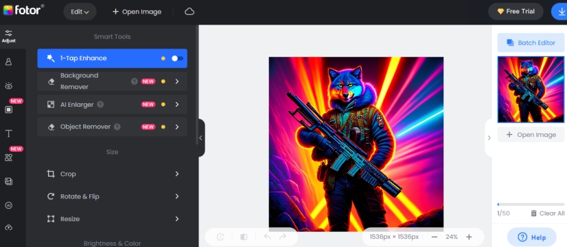Viewport: 567px width, 247px height.
Task: Click the Batch Editor button
Action: (x=531, y=42)
